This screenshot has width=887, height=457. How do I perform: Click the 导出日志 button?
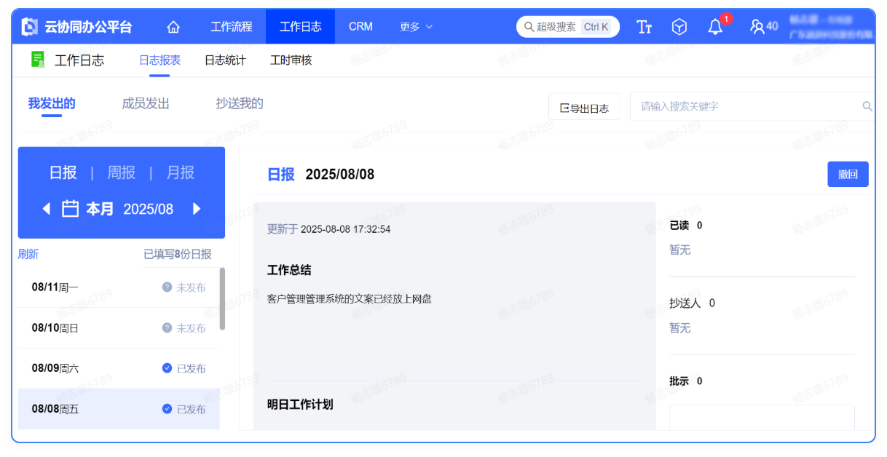pyautogui.click(x=583, y=108)
